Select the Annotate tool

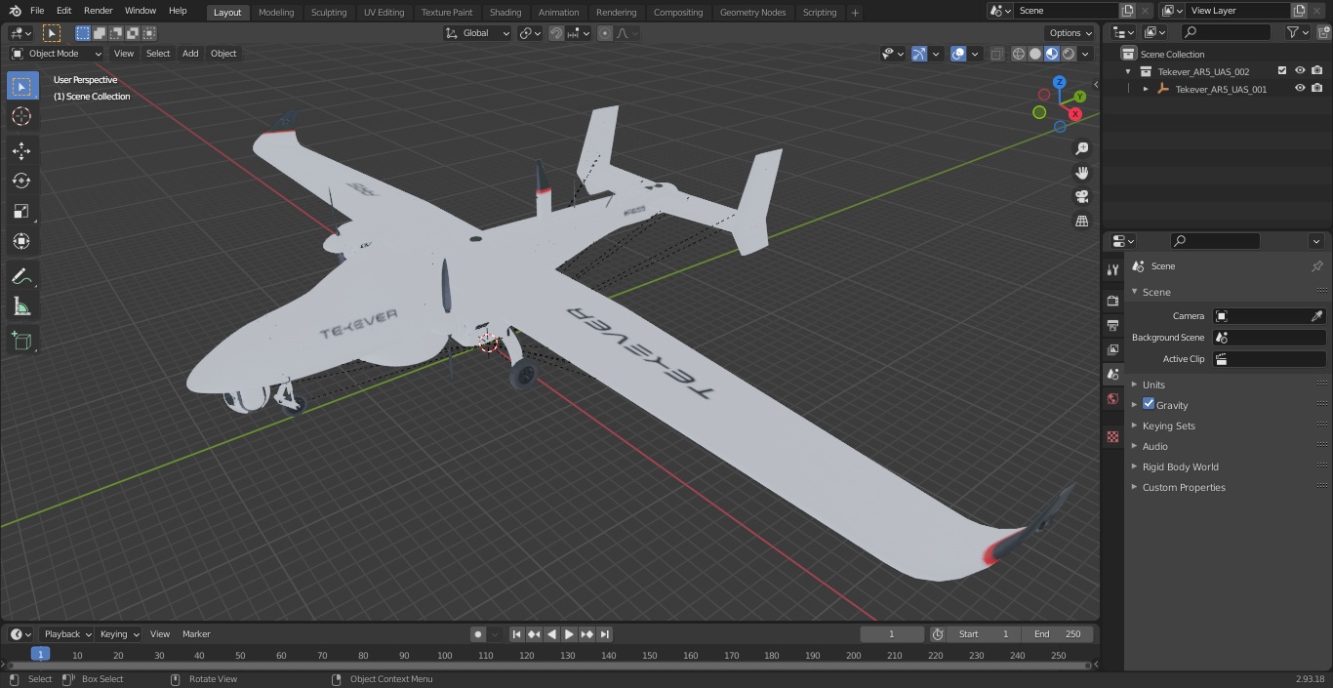pyautogui.click(x=21, y=277)
